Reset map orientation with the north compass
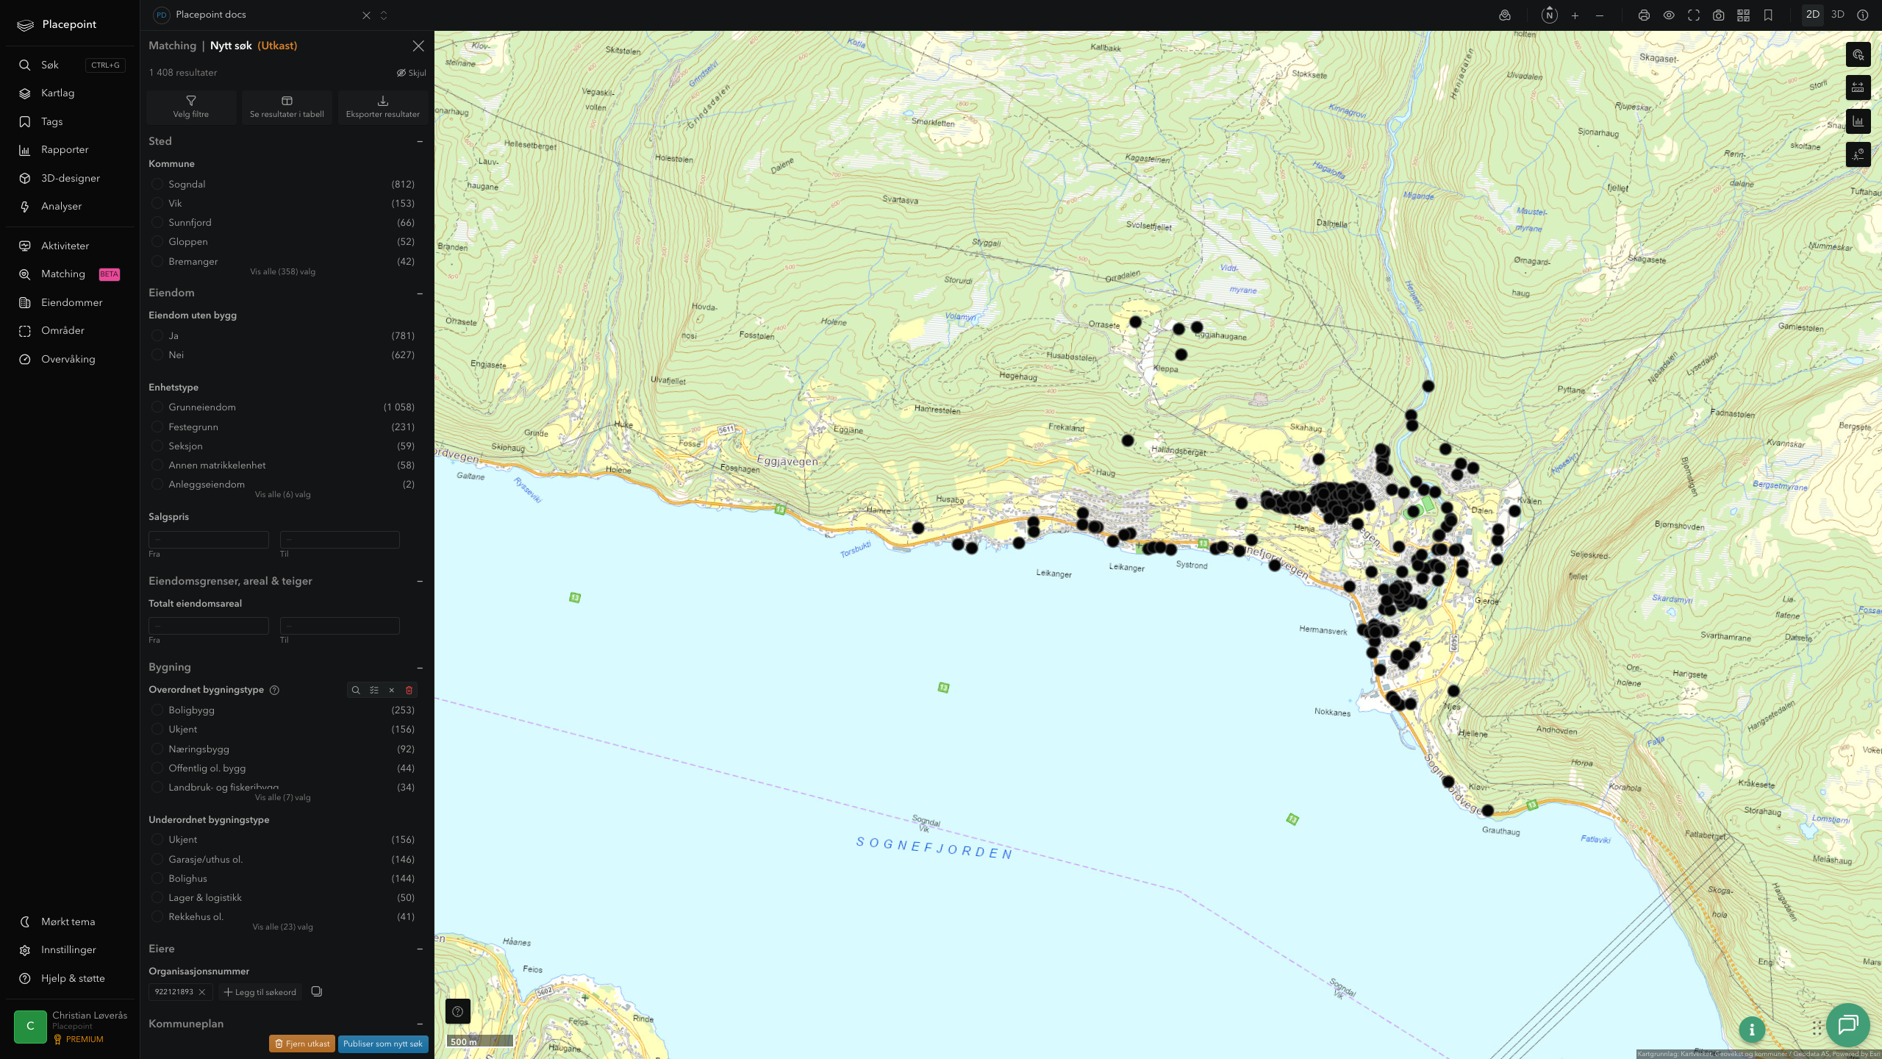The image size is (1882, 1059). (x=1549, y=15)
